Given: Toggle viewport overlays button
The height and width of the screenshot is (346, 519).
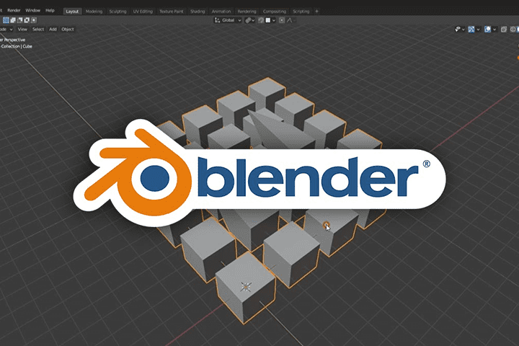Looking at the screenshot, I should coord(487,30).
